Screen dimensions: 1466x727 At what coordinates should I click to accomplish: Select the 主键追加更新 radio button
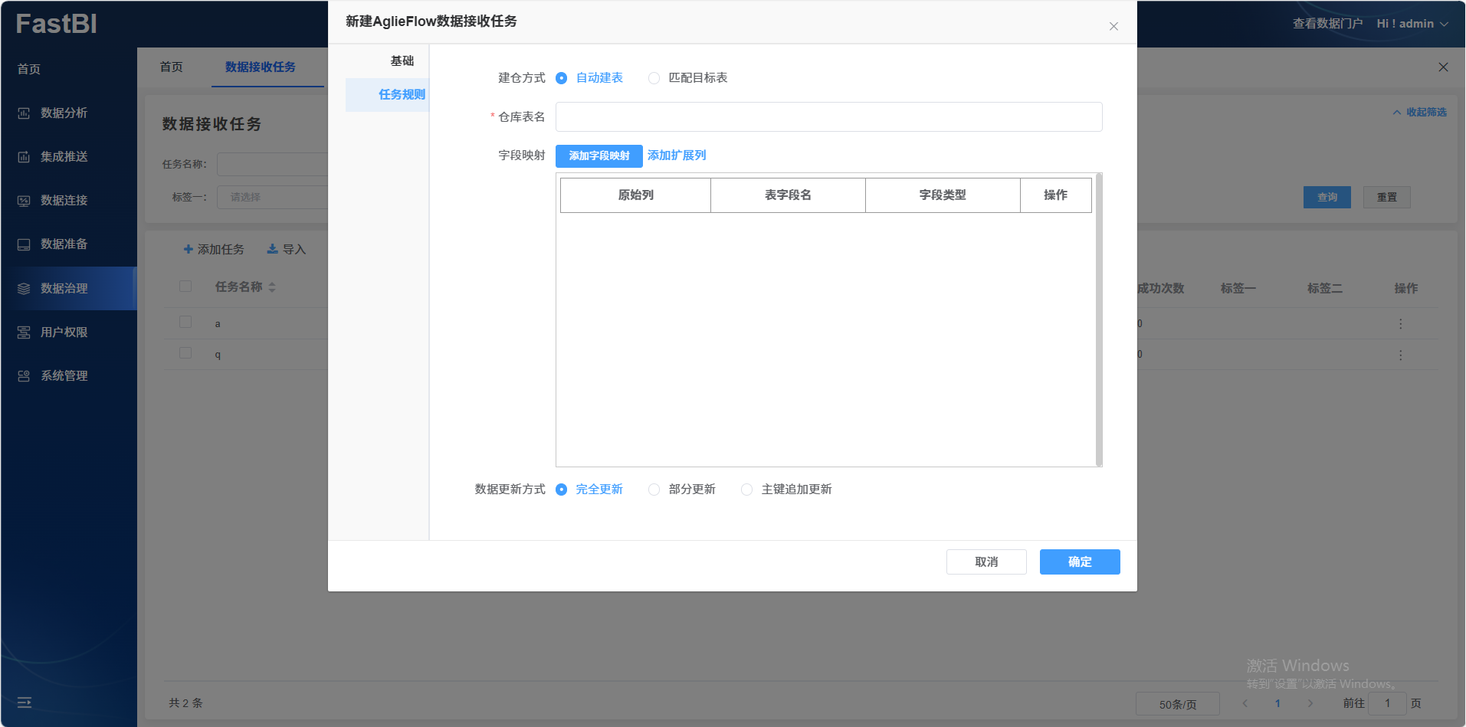pos(746,490)
